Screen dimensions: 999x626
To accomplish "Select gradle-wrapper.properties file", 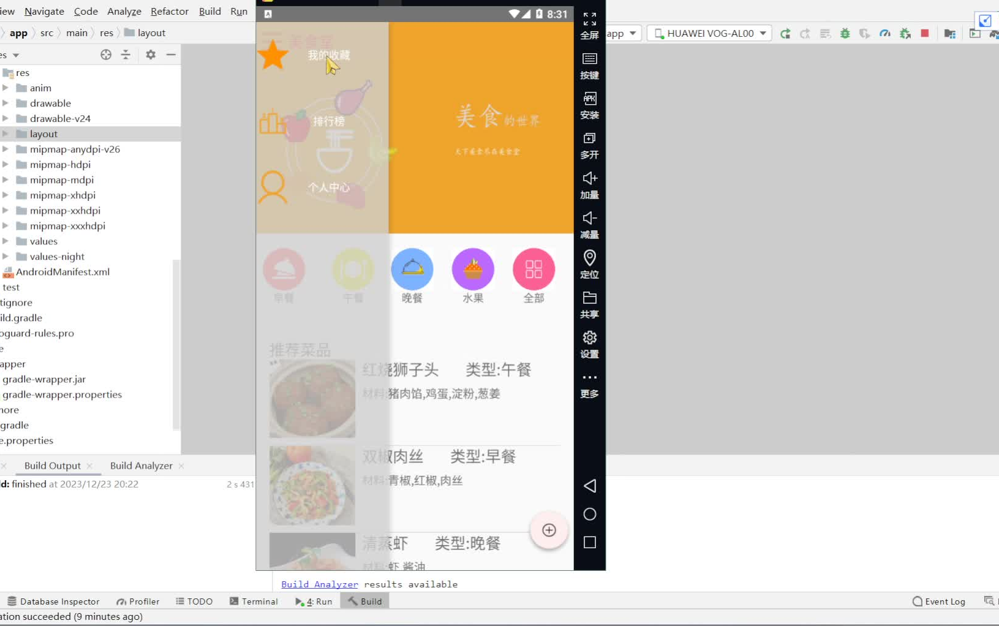I will 62,394.
